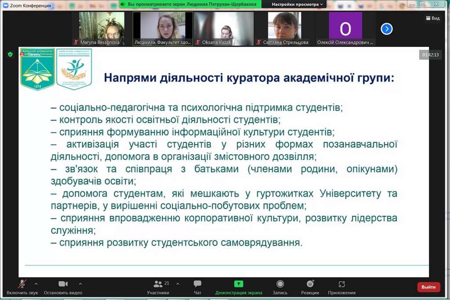Expand audio options chevron next to microphone
450x300 pixels.
tap(36, 283)
